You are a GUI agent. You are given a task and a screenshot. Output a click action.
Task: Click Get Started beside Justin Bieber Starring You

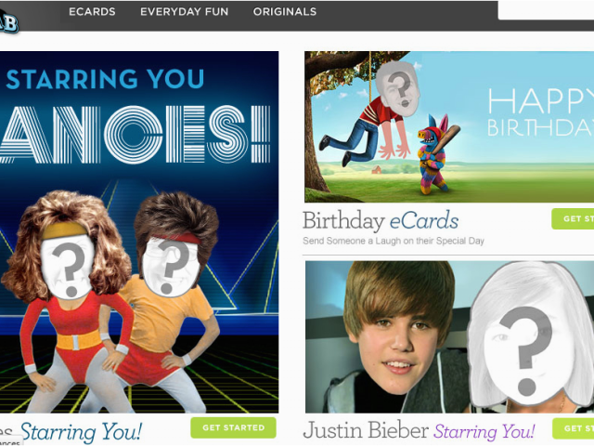pyautogui.click(x=574, y=428)
